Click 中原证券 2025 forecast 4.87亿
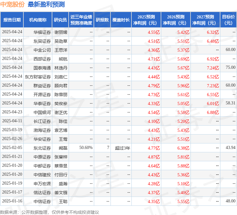 [154, 157]
